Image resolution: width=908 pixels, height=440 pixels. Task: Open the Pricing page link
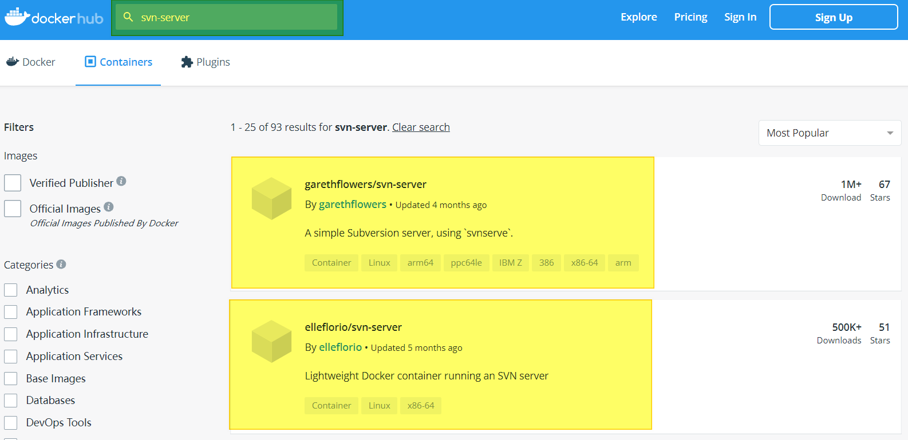pyautogui.click(x=690, y=17)
